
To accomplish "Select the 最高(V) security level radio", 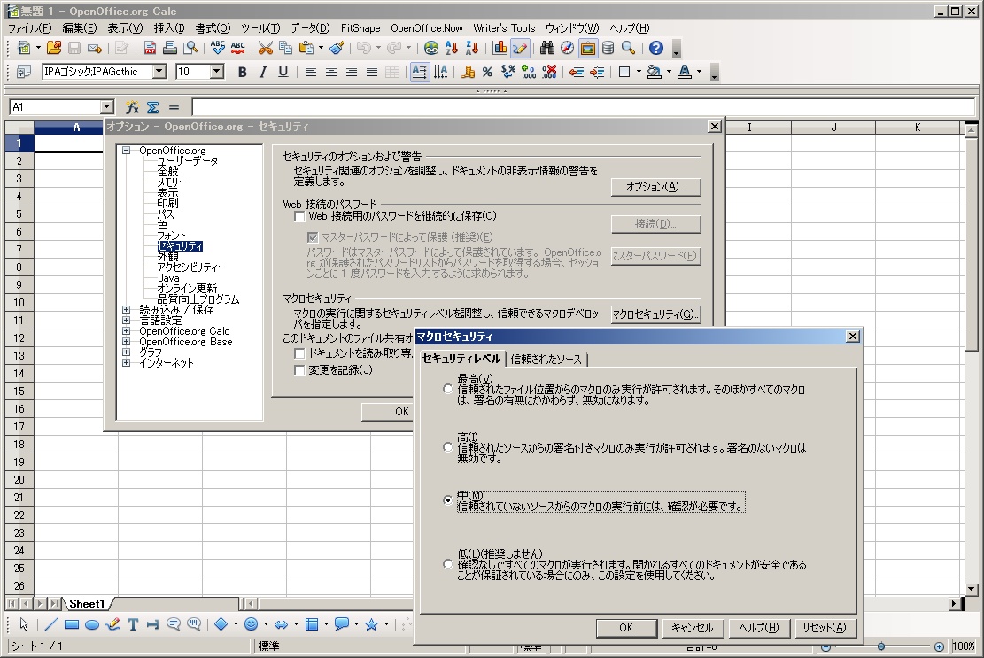I will 447,389.
